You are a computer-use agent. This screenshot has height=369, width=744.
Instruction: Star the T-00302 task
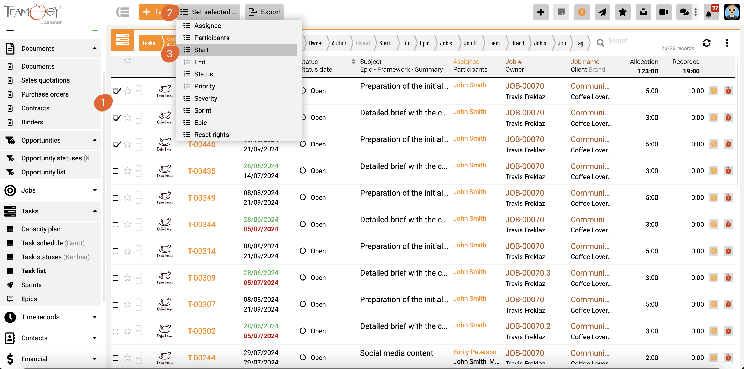pyautogui.click(x=127, y=331)
